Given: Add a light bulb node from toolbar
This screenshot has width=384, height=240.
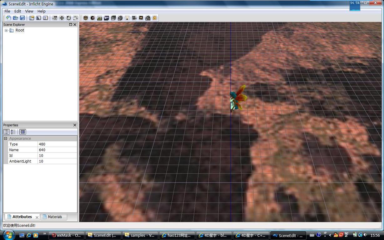Looking at the screenshot, I should (127, 18).
